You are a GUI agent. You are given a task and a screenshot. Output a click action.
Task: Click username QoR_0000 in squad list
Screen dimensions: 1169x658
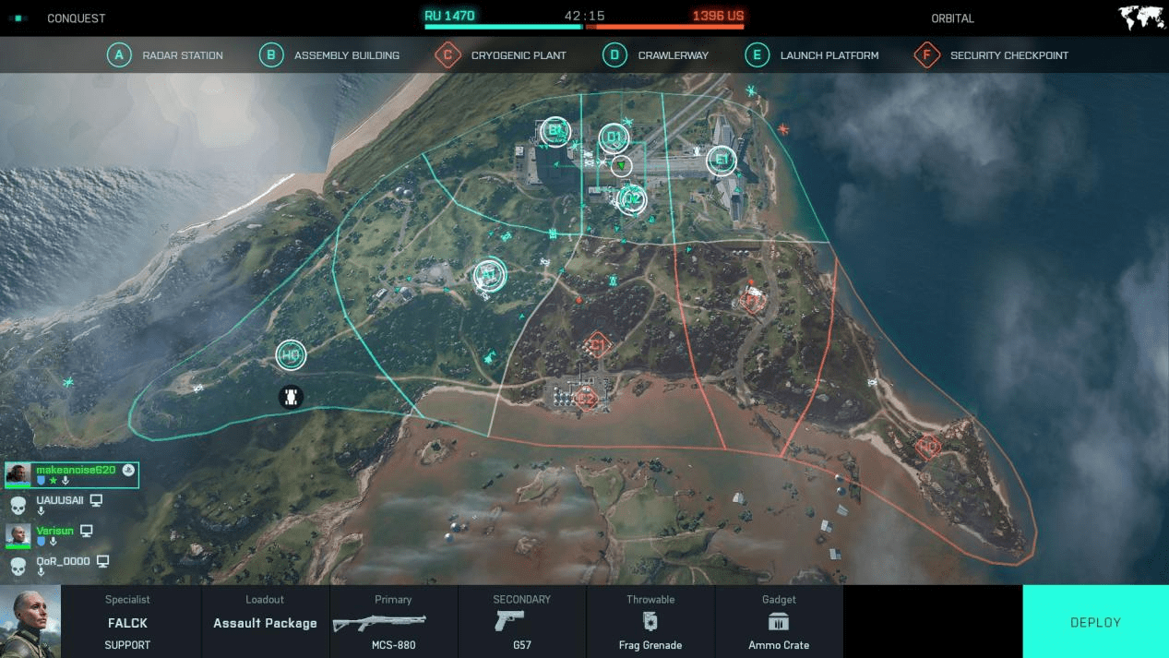pos(64,561)
